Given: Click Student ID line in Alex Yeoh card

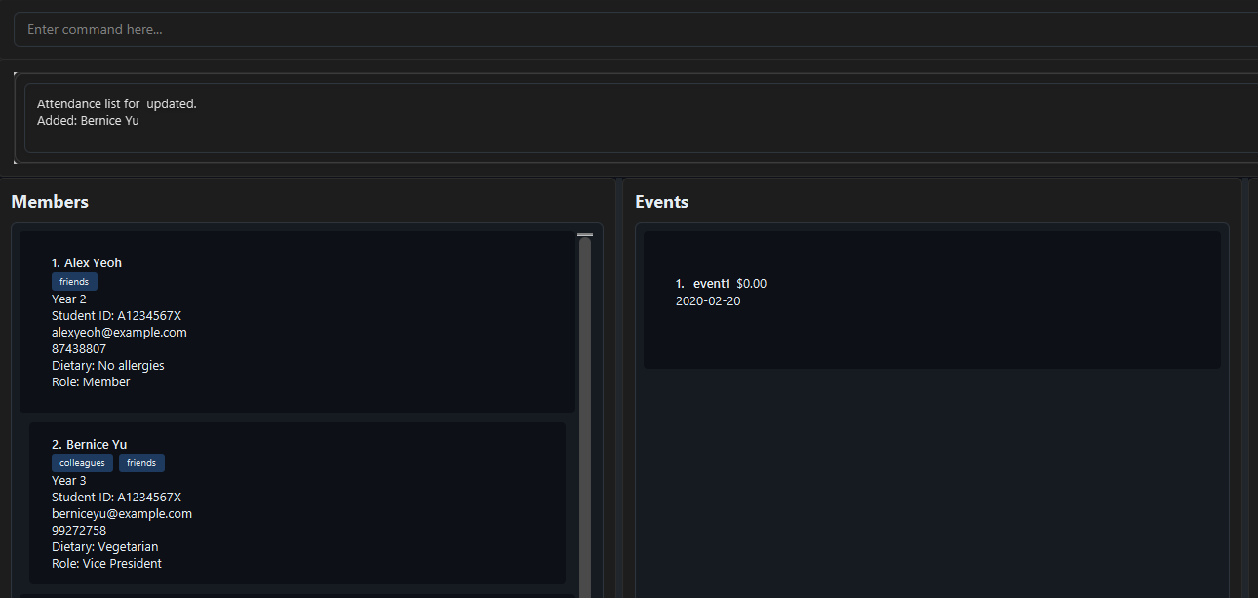Looking at the screenshot, I should pos(117,316).
